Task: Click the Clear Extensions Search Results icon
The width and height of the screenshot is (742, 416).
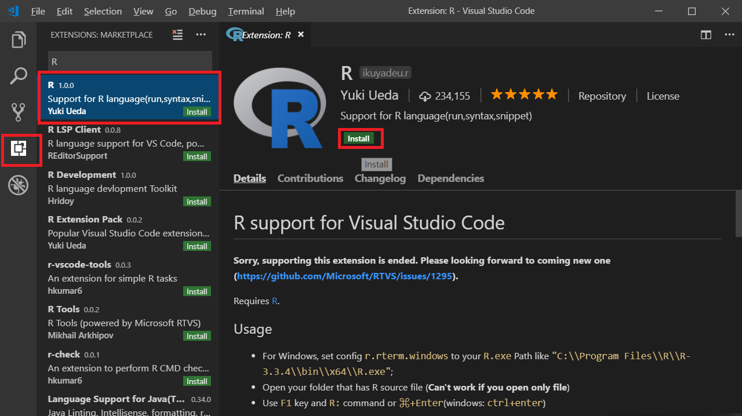Action: (177, 35)
